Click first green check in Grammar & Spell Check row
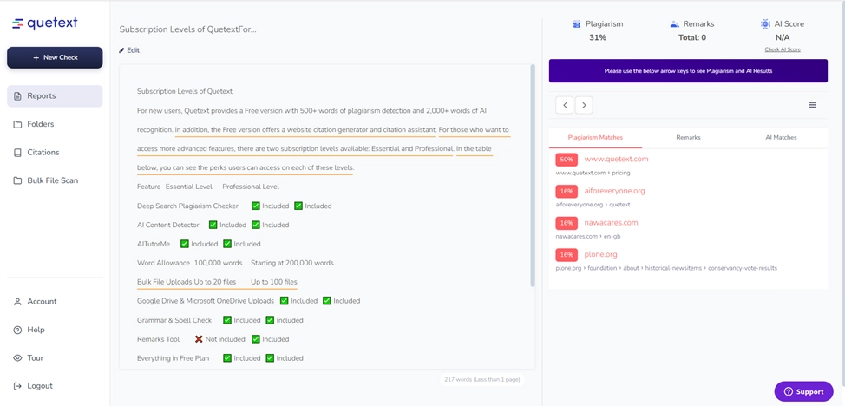The width and height of the screenshot is (845, 406). pyautogui.click(x=227, y=320)
